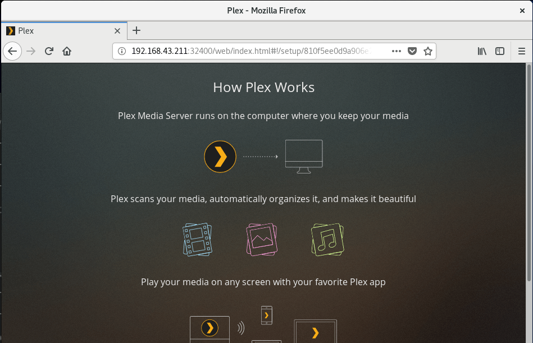Viewport: 533px width, 343px height.
Task: Show site information for the address
Action: click(x=122, y=51)
